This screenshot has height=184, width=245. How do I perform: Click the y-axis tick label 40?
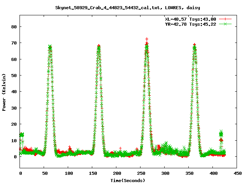pos(14,92)
